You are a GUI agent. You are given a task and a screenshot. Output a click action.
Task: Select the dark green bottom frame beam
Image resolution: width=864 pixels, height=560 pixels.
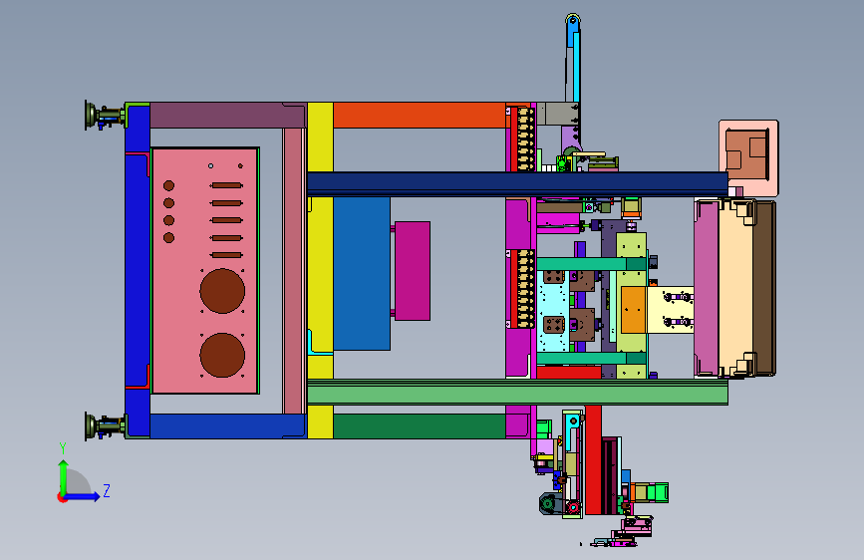pos(420,426)
